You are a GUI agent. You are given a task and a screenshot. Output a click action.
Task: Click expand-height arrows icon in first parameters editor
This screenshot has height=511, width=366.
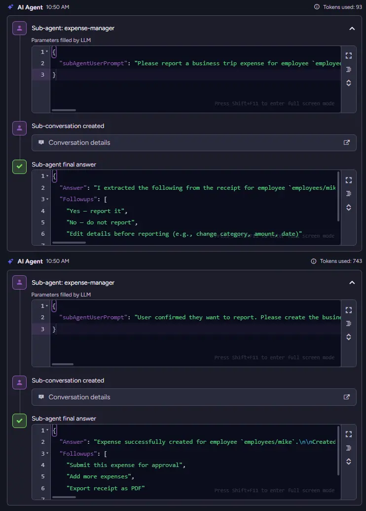(348, 83)
